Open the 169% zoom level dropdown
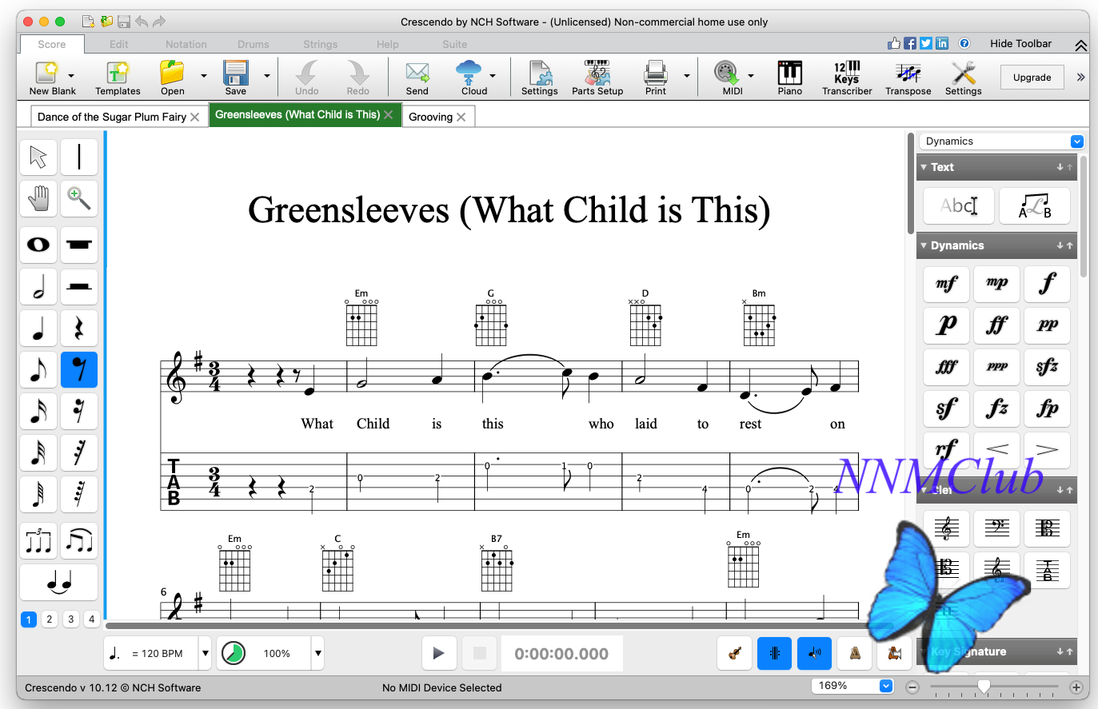 pos(886,686)
